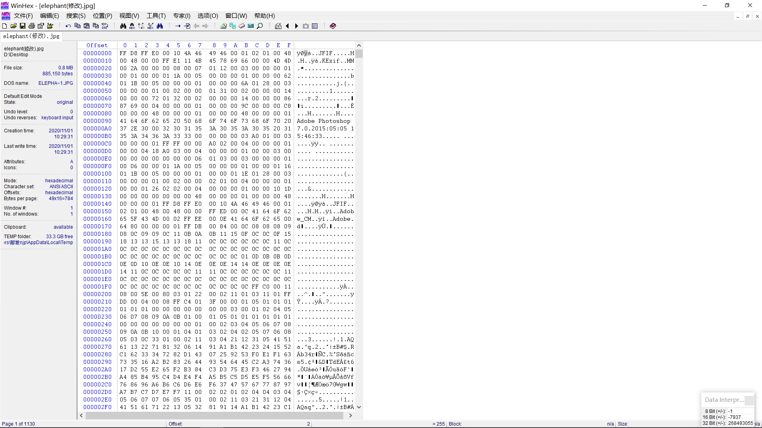Click the Offset column header
This screenshot has height=428, width=762.
tap(97, 46)
